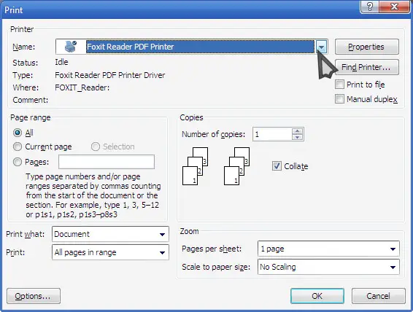The width and height of the screenshot is (413, 312).
Task: Click the Pages range input field
Action: point(107,162)
